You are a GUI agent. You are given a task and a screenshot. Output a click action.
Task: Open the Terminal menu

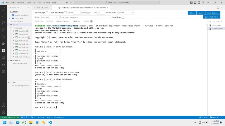(x=46, y=3)
